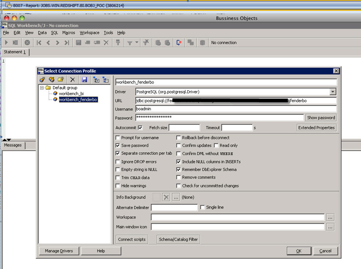Click the copy profile icon
The width and height of the screenshot is (361, 269).
[x=52, y=79]
